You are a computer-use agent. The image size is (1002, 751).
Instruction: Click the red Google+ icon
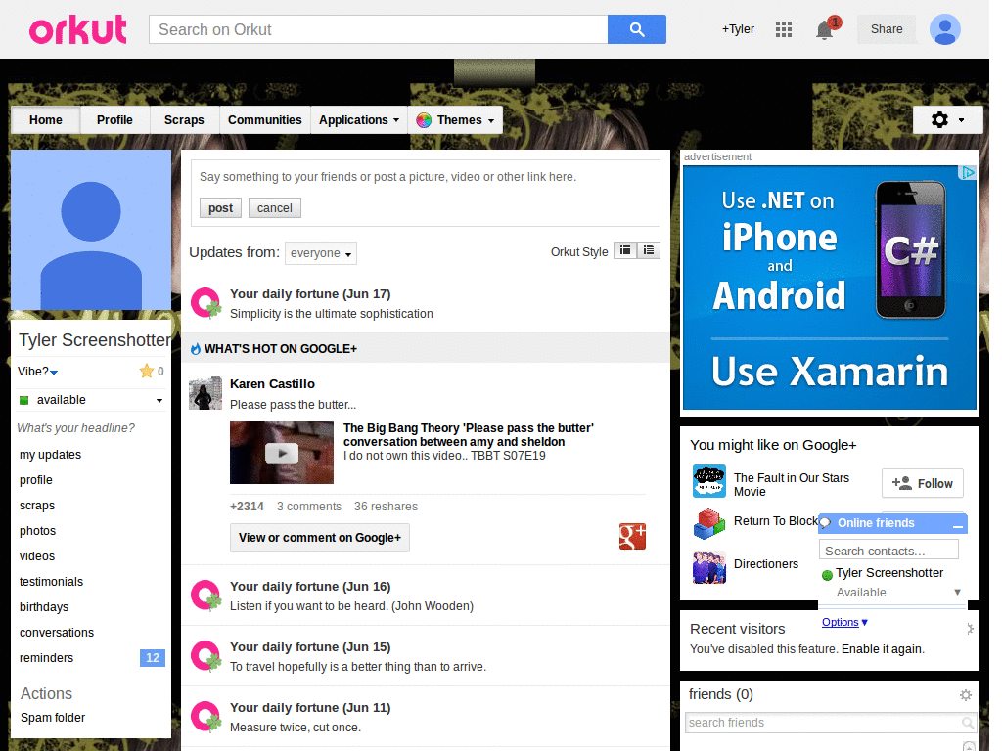pyautogui.click(x=632, y=537)
